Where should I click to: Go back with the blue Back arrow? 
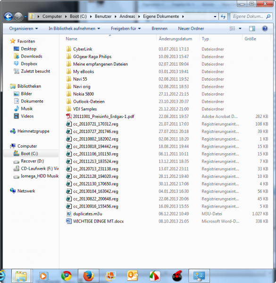(8, 17)
